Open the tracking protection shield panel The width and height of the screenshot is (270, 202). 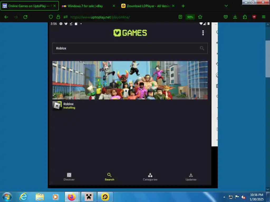coord(51,17)
